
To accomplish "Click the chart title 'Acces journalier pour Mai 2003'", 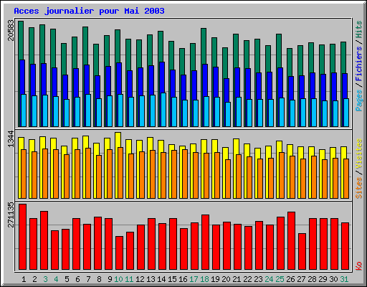I will pyautogui.click(x=89, y=11).
